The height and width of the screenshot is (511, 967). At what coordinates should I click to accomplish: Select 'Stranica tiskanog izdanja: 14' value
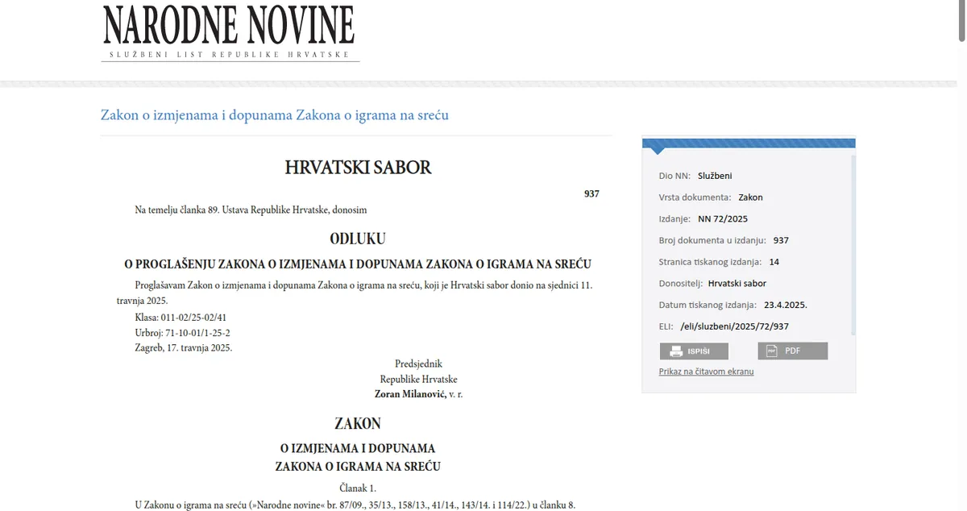[x=774, y=262]
